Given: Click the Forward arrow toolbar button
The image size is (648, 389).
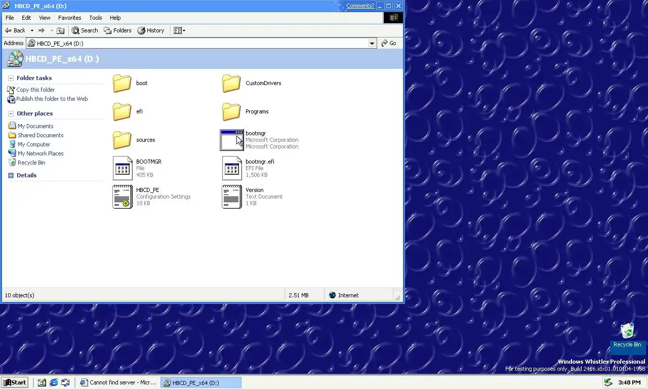Looking at the screenshot, I should 42,30.
